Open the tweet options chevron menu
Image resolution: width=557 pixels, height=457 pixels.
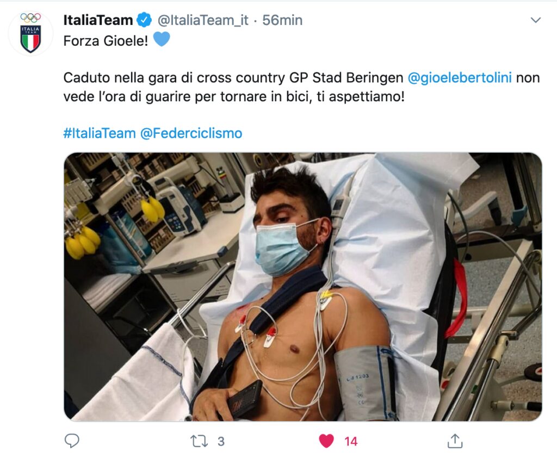[x=535, y=20]
